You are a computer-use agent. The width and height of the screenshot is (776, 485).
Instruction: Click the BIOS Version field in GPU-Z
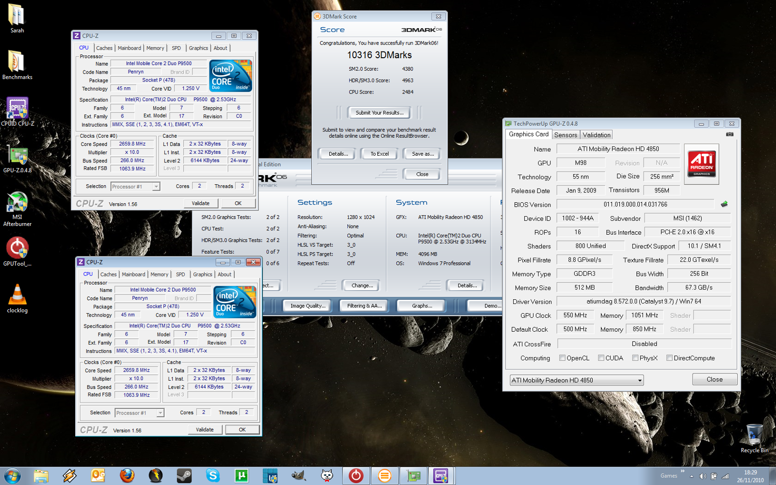(x=635, y=204)
